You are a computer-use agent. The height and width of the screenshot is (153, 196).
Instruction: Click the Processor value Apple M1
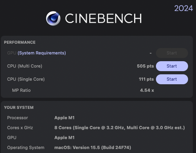click(x=64, y=118)
